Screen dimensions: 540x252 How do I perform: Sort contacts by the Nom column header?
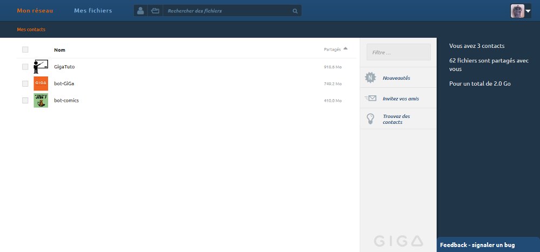(x=59, y=50)
